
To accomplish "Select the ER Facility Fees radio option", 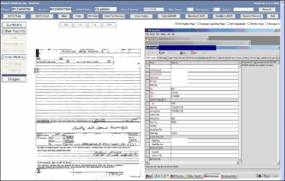I will pyautogui.click(x=176, y=24).
